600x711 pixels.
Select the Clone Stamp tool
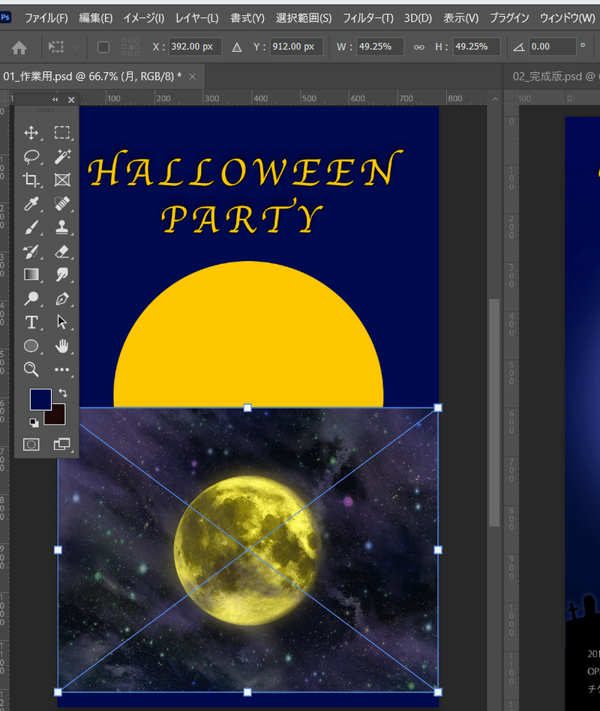tap(62, 227)
